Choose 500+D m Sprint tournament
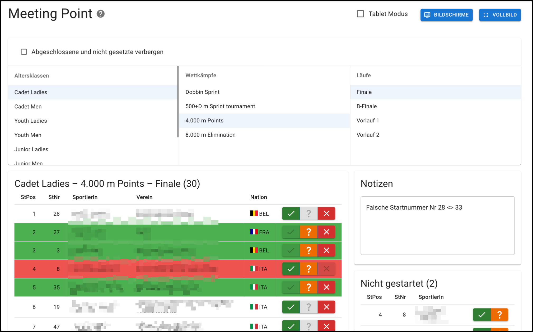This screenshot has width=533, height=332. pos(264,106)
